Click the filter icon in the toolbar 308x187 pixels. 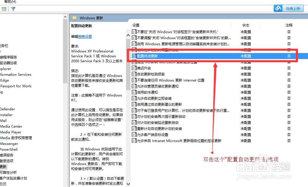point(13,9)
